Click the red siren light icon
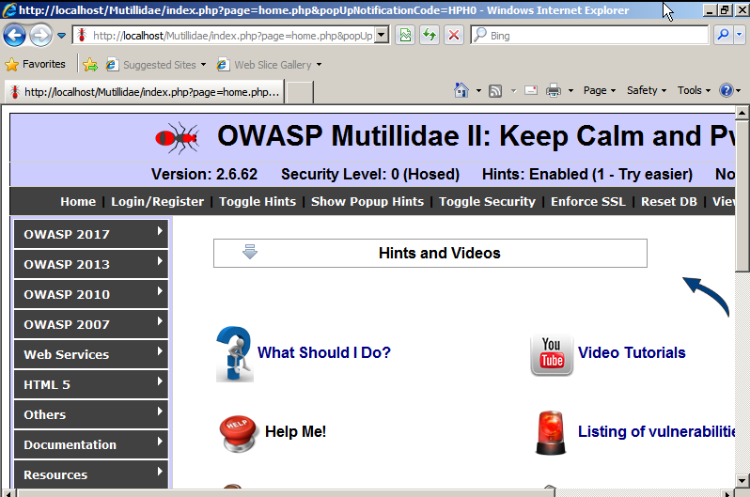 pos(551,433)
